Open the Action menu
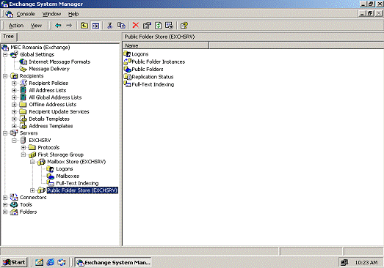 [16, 26]
